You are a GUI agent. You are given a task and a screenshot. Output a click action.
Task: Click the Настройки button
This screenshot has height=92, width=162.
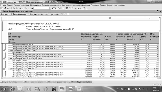(54, 14)
